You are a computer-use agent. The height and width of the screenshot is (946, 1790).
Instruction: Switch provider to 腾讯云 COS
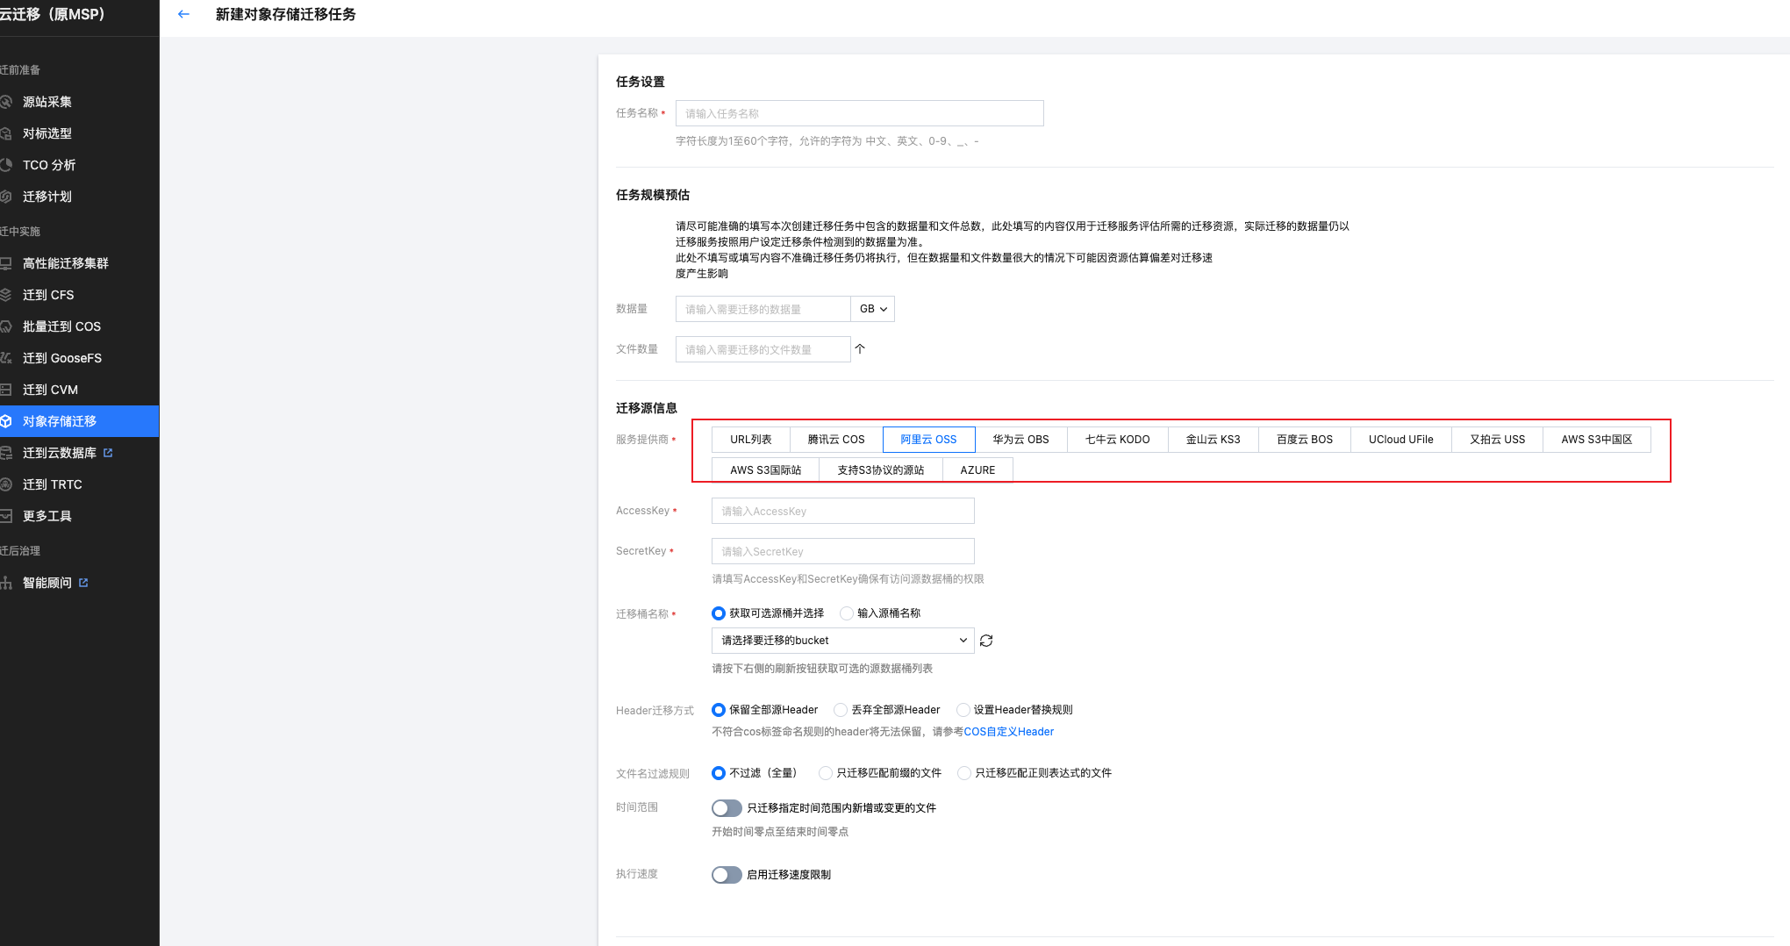click(834, 439)
